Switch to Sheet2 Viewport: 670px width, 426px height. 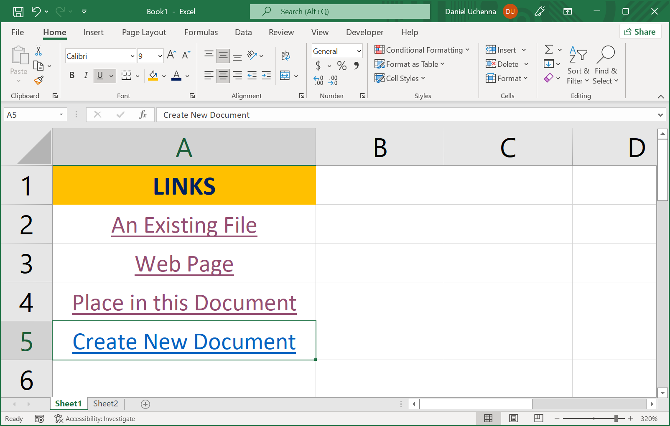[105, 403]
